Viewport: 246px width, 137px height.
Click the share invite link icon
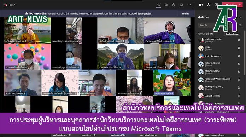[x=240, y=25]
